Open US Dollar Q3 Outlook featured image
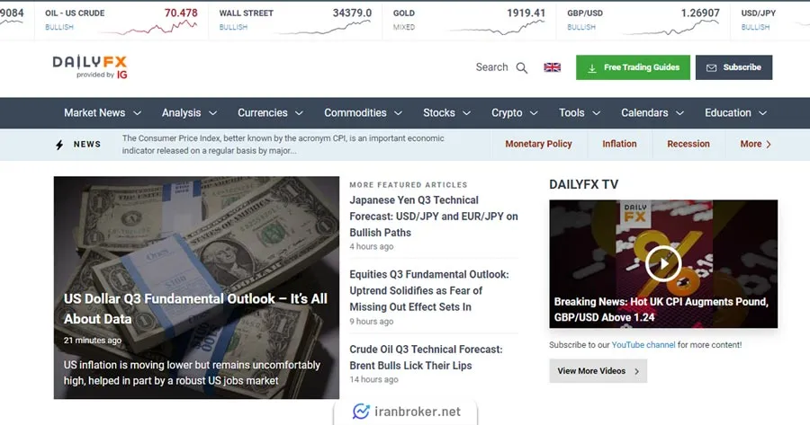Viewport: 810px width, 425px height. point(196,234)
